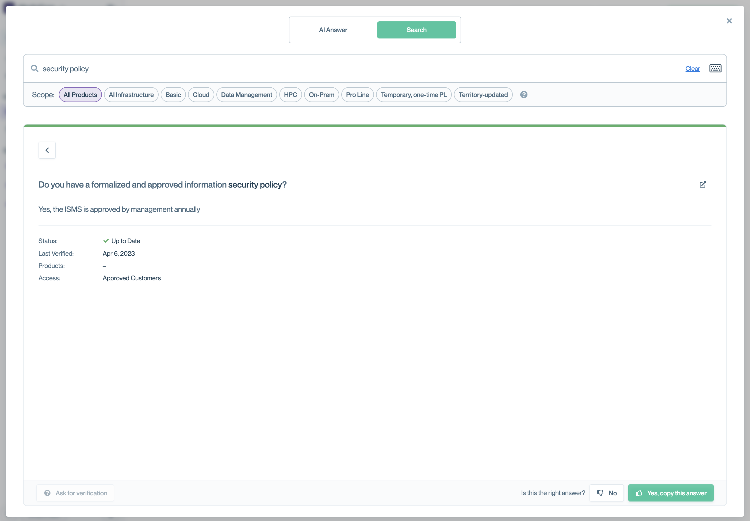Click the scope help question mark icon
750x521 pixels.
(524, 95)
